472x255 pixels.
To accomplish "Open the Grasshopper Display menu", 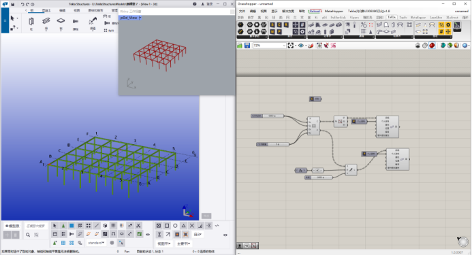I will (274, 11).
